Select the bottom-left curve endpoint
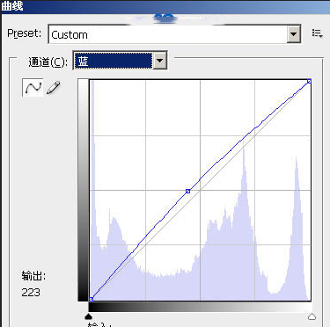 click(91, 299)
